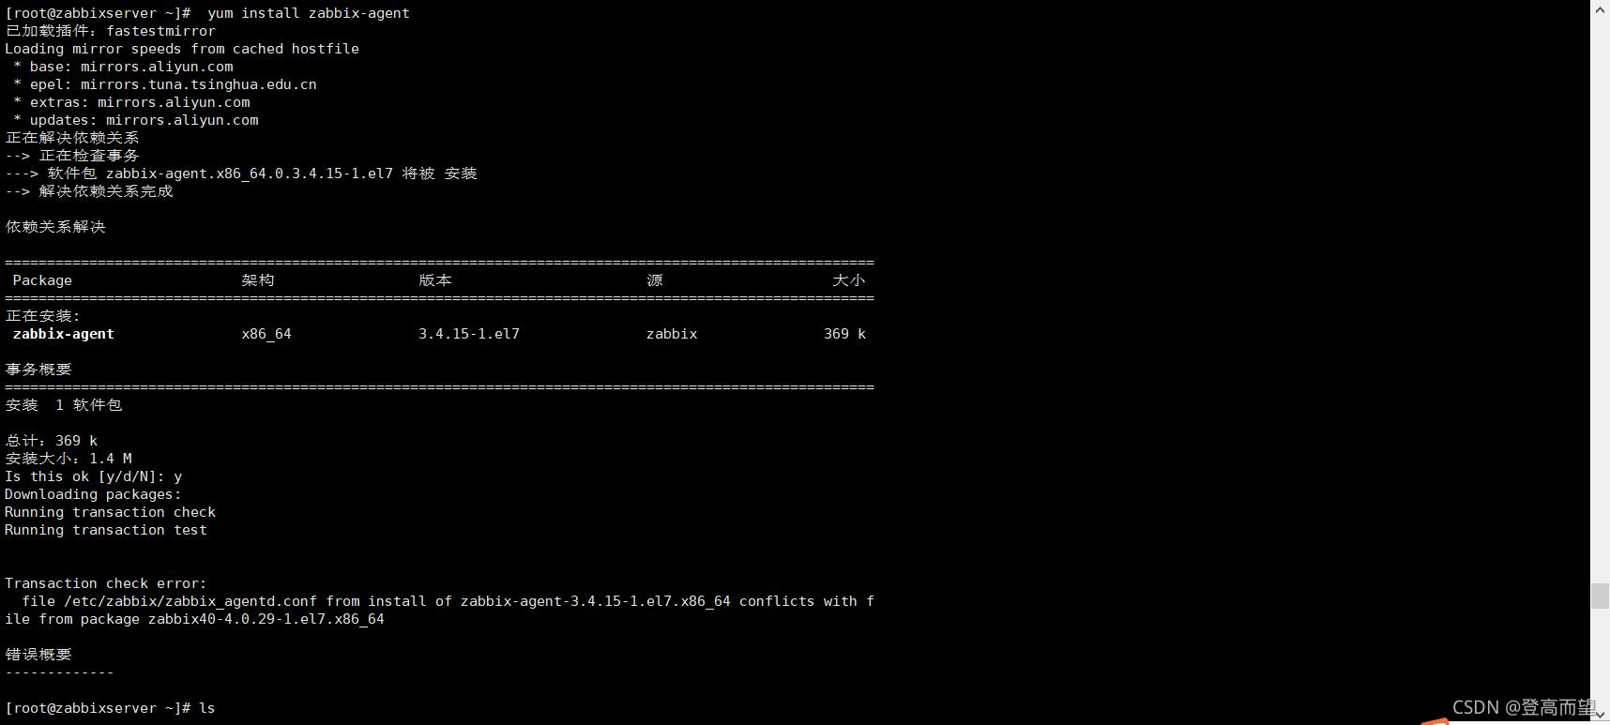Click the 'base: mirrors.aliyun.com' line
1610x725 pixels.
[123, 67]
